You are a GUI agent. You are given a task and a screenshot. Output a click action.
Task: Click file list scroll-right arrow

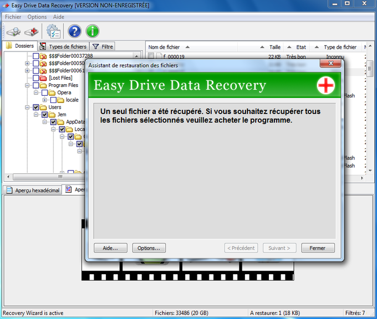pos(362,178)
